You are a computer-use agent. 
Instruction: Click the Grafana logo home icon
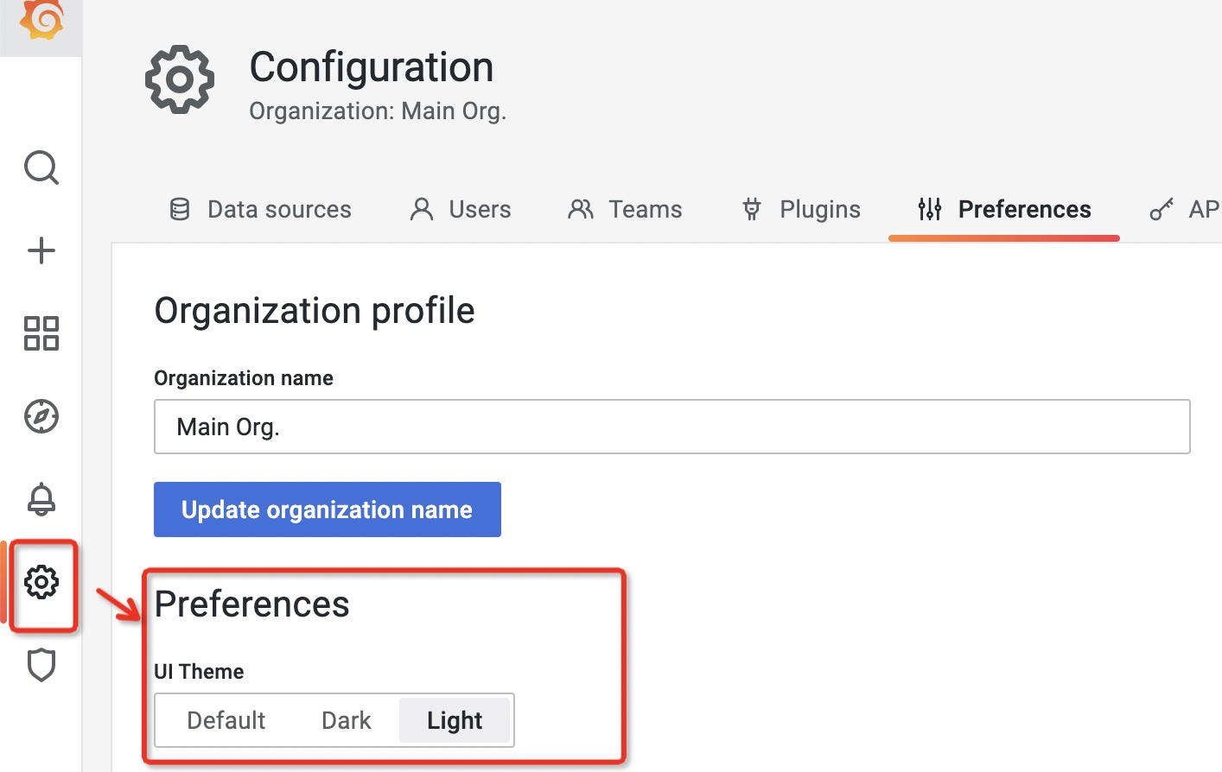point(41,19)
